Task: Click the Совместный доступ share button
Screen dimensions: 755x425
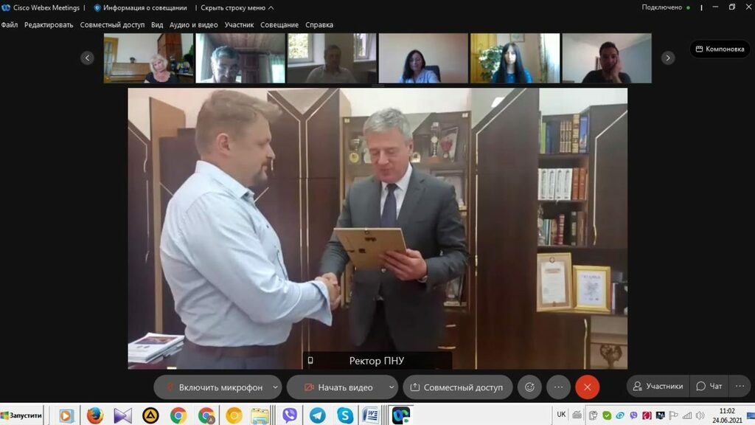Action: point(457,387)
